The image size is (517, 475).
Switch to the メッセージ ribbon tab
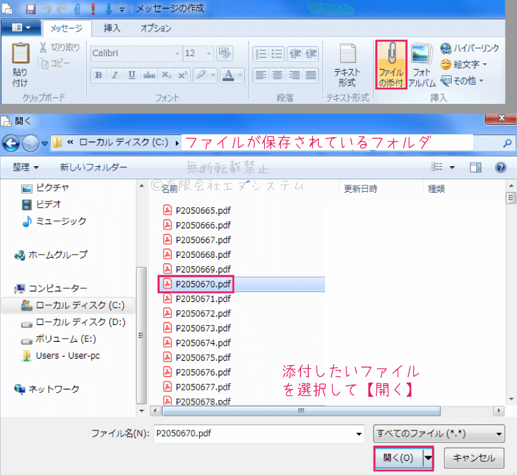[x=67, y=28]
